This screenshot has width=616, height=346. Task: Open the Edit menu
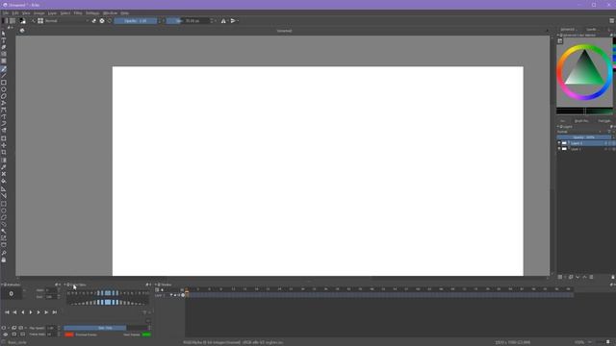15,12
